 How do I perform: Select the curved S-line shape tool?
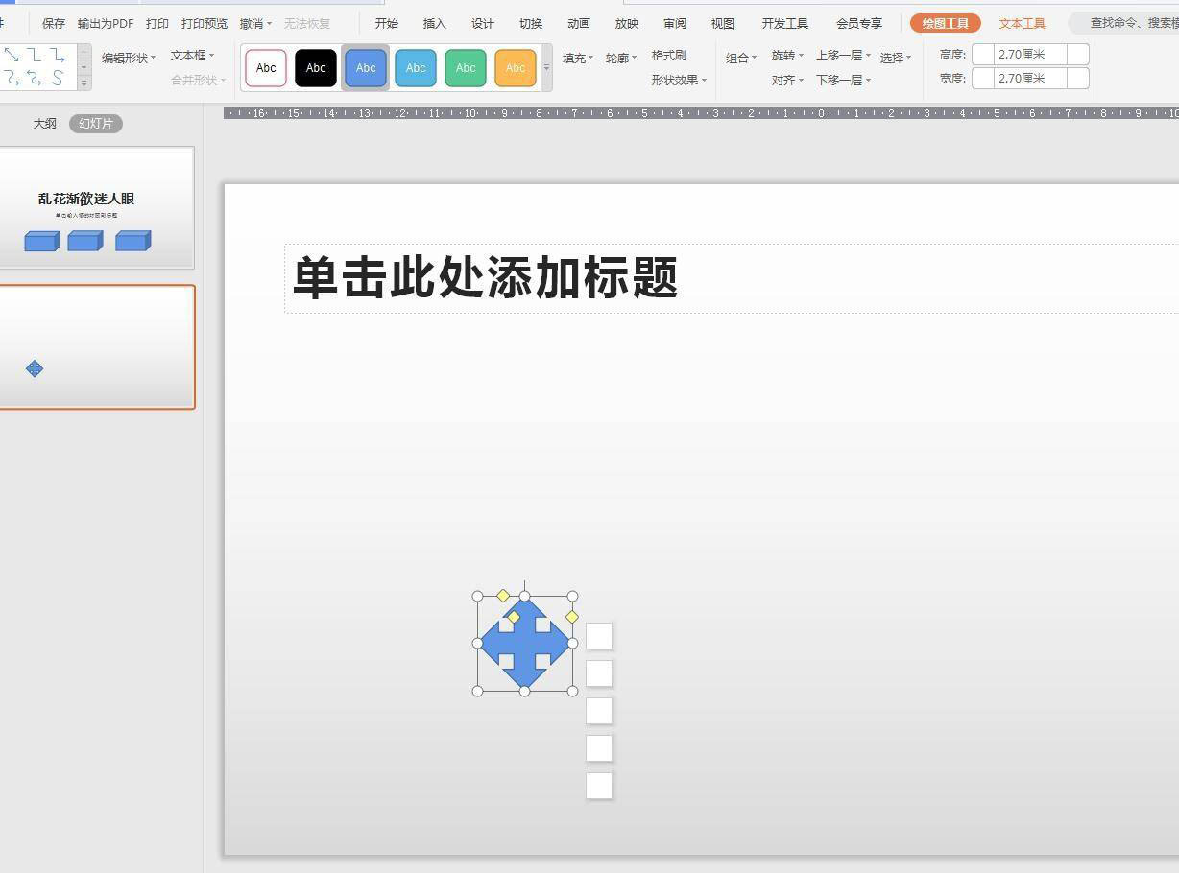58,77
